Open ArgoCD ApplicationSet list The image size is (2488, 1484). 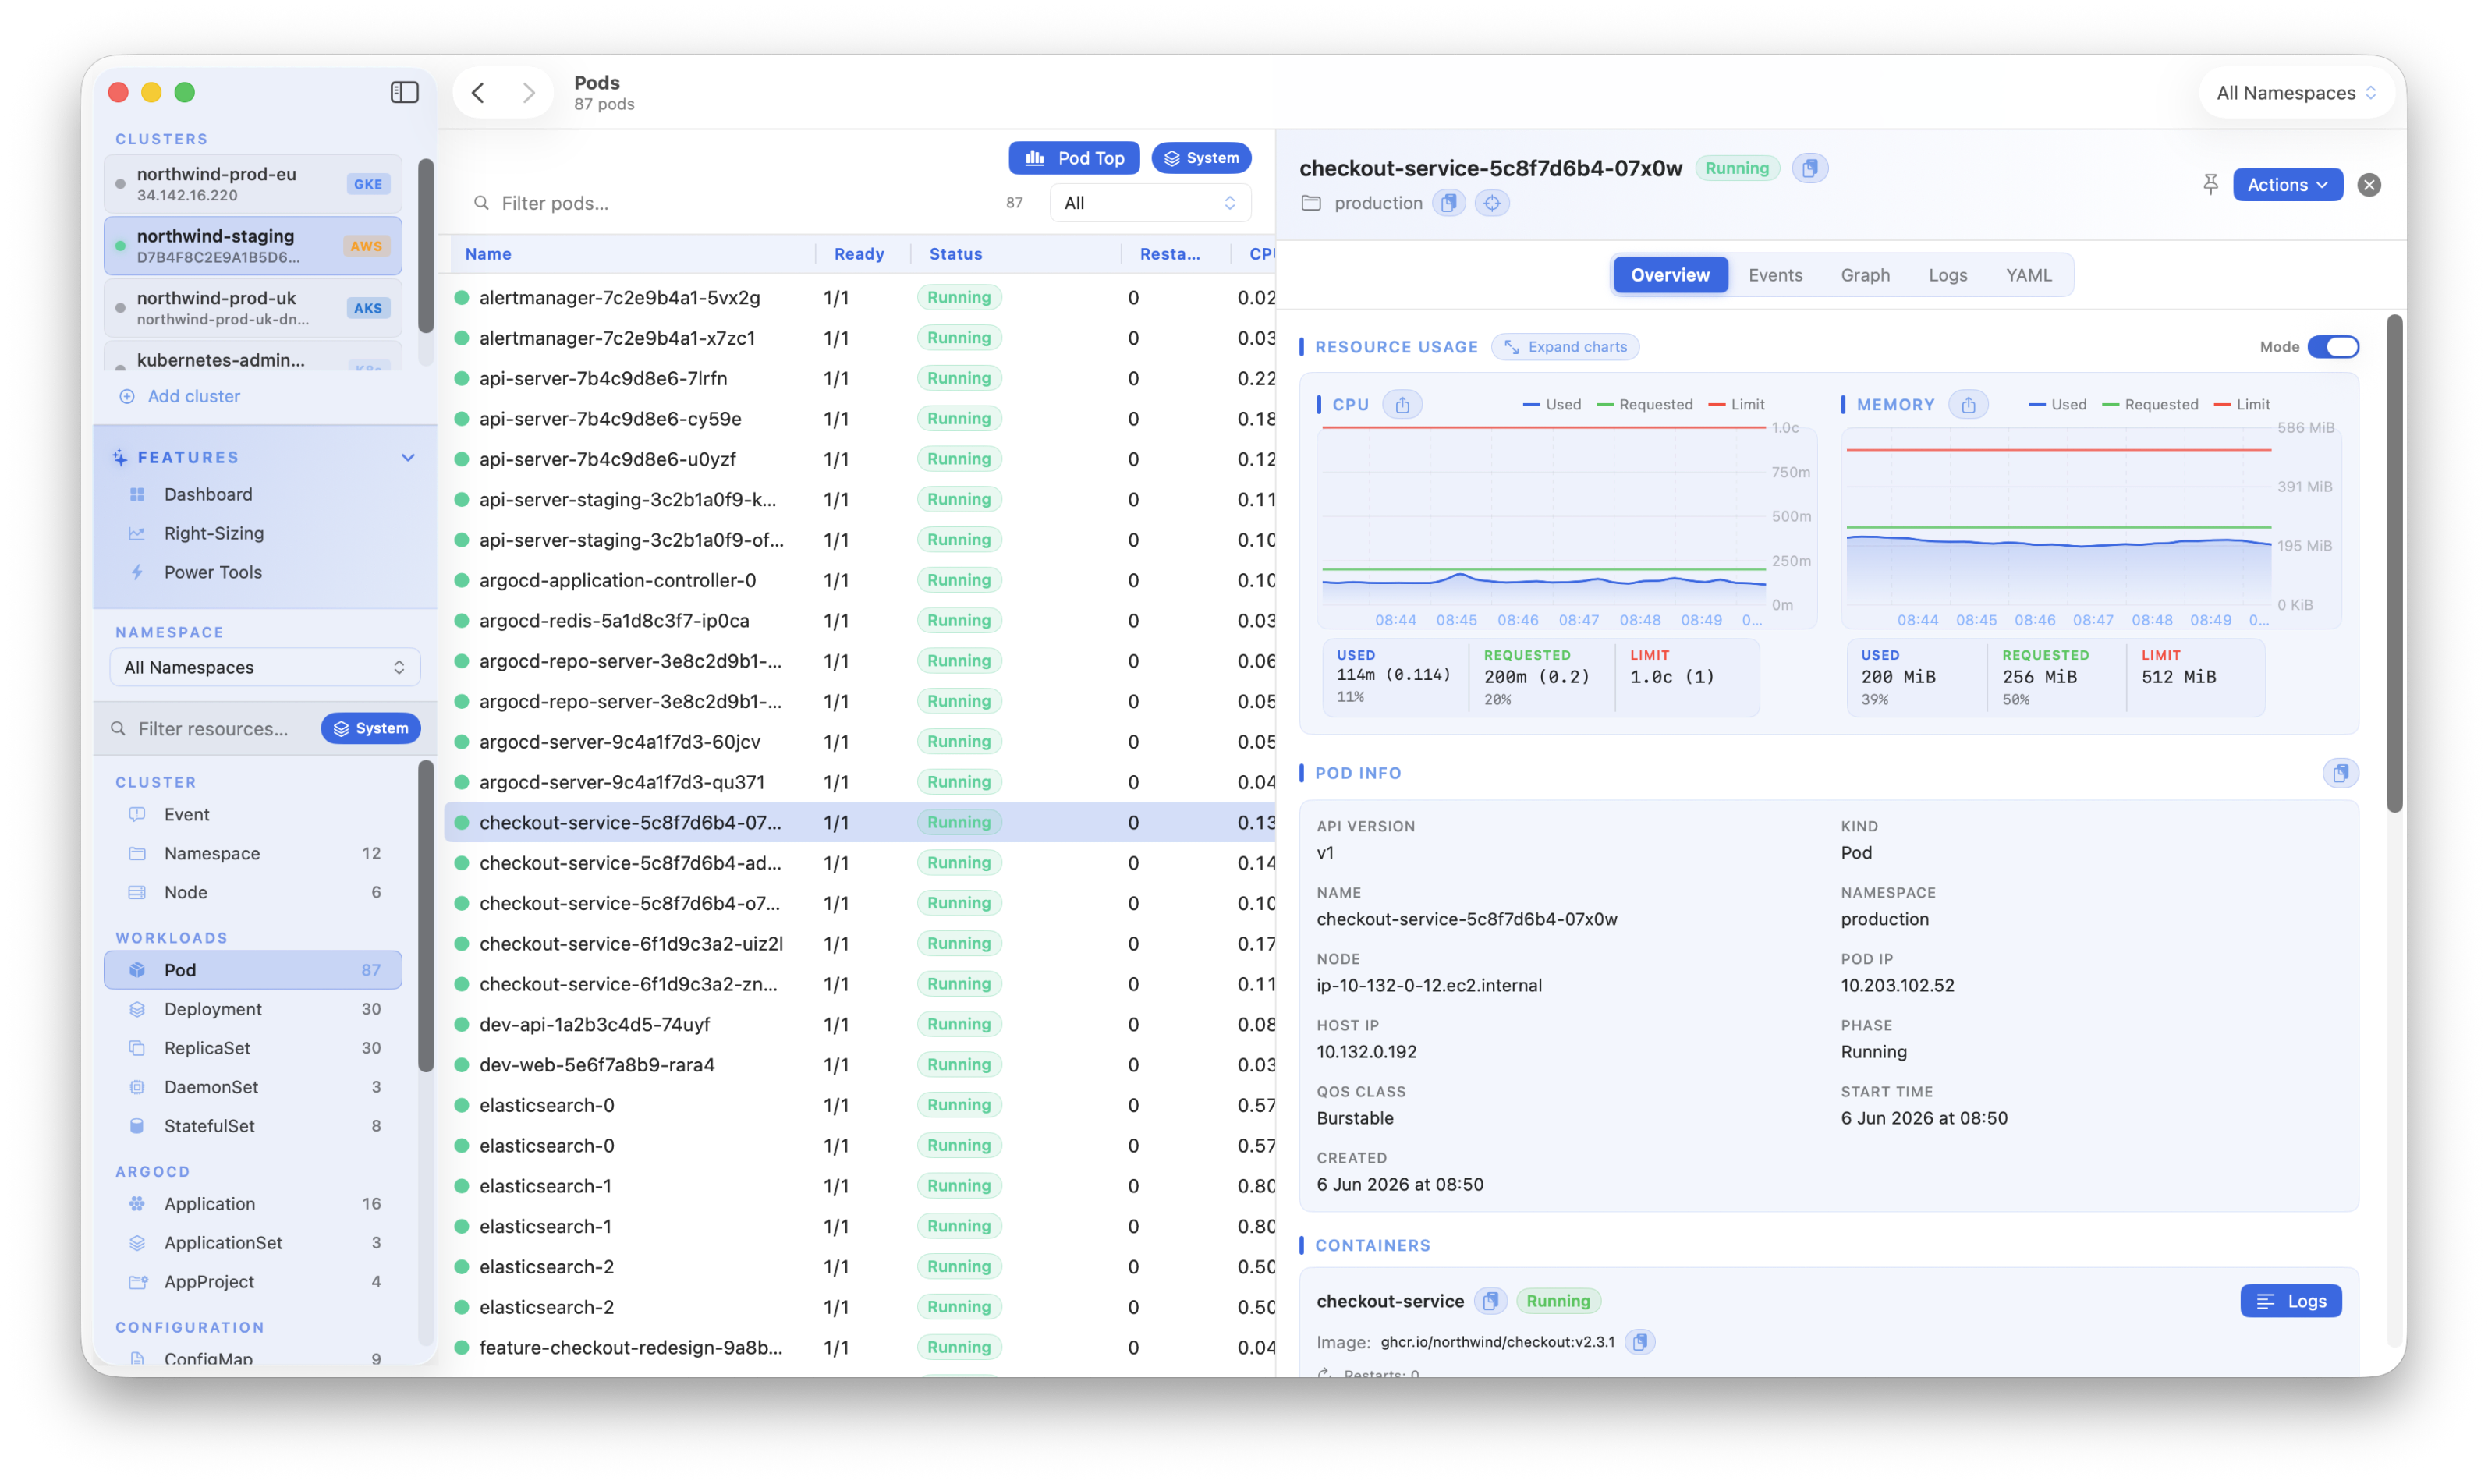pyautogui.click(x=253, y=1243)
